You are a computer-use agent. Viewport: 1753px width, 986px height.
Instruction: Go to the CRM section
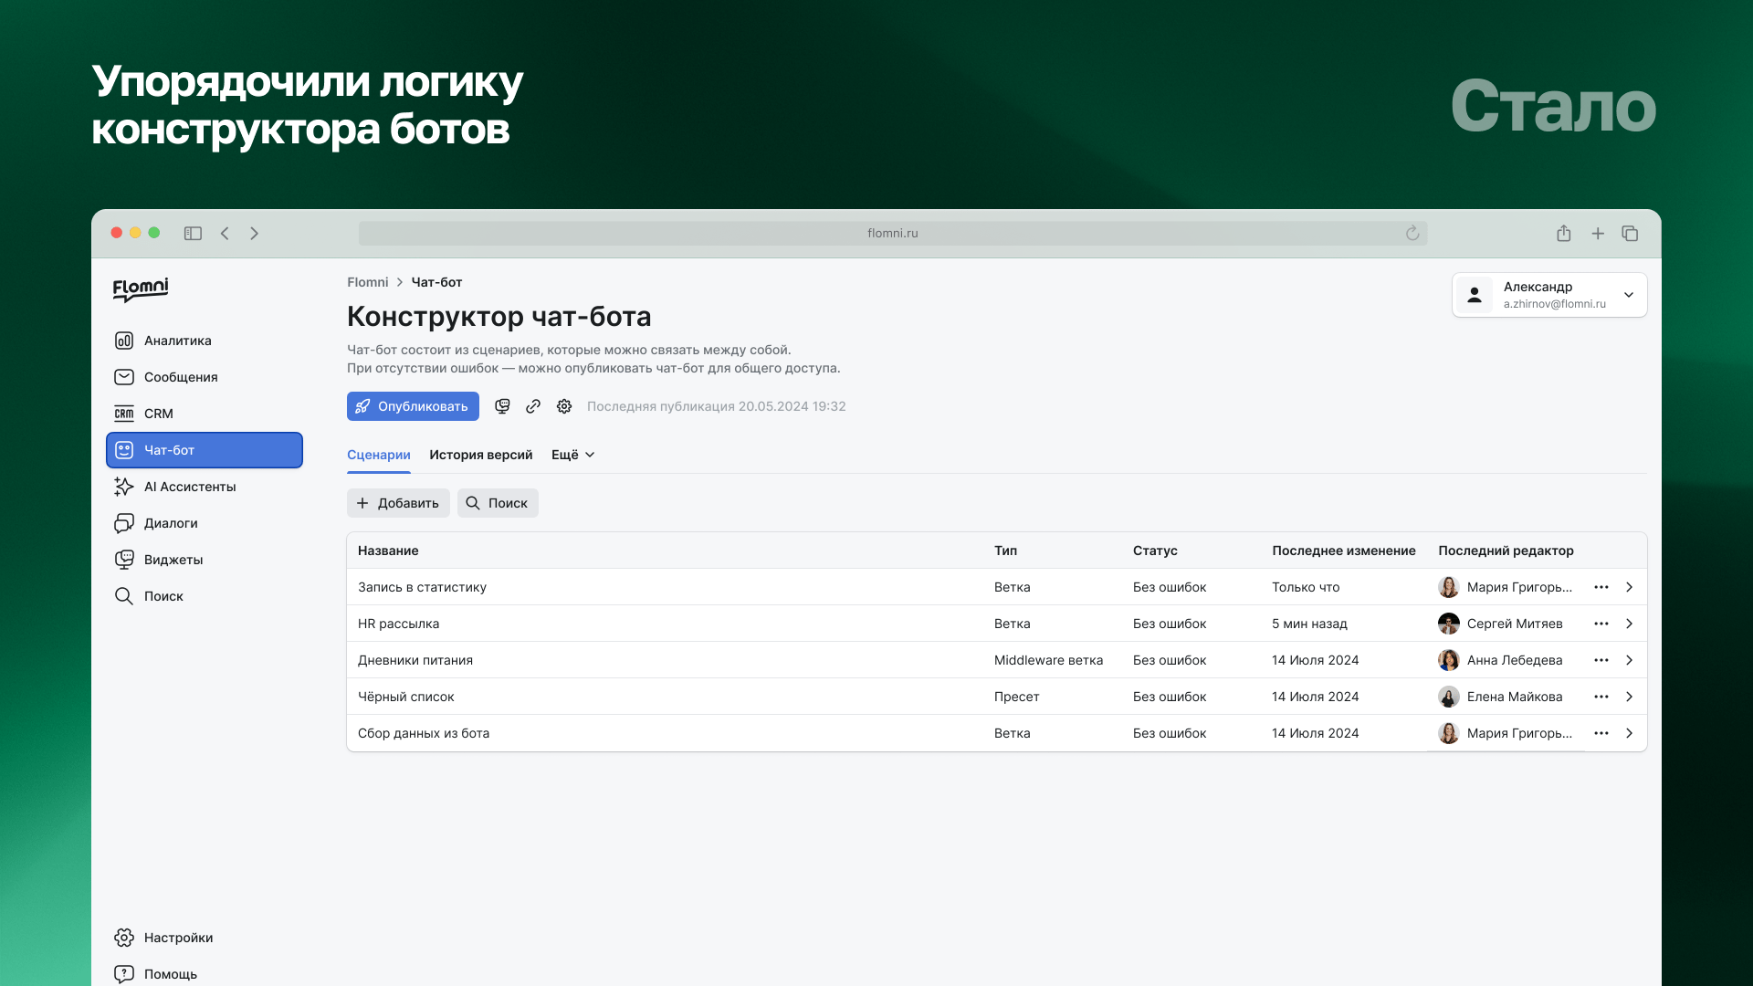pos(157,414)
